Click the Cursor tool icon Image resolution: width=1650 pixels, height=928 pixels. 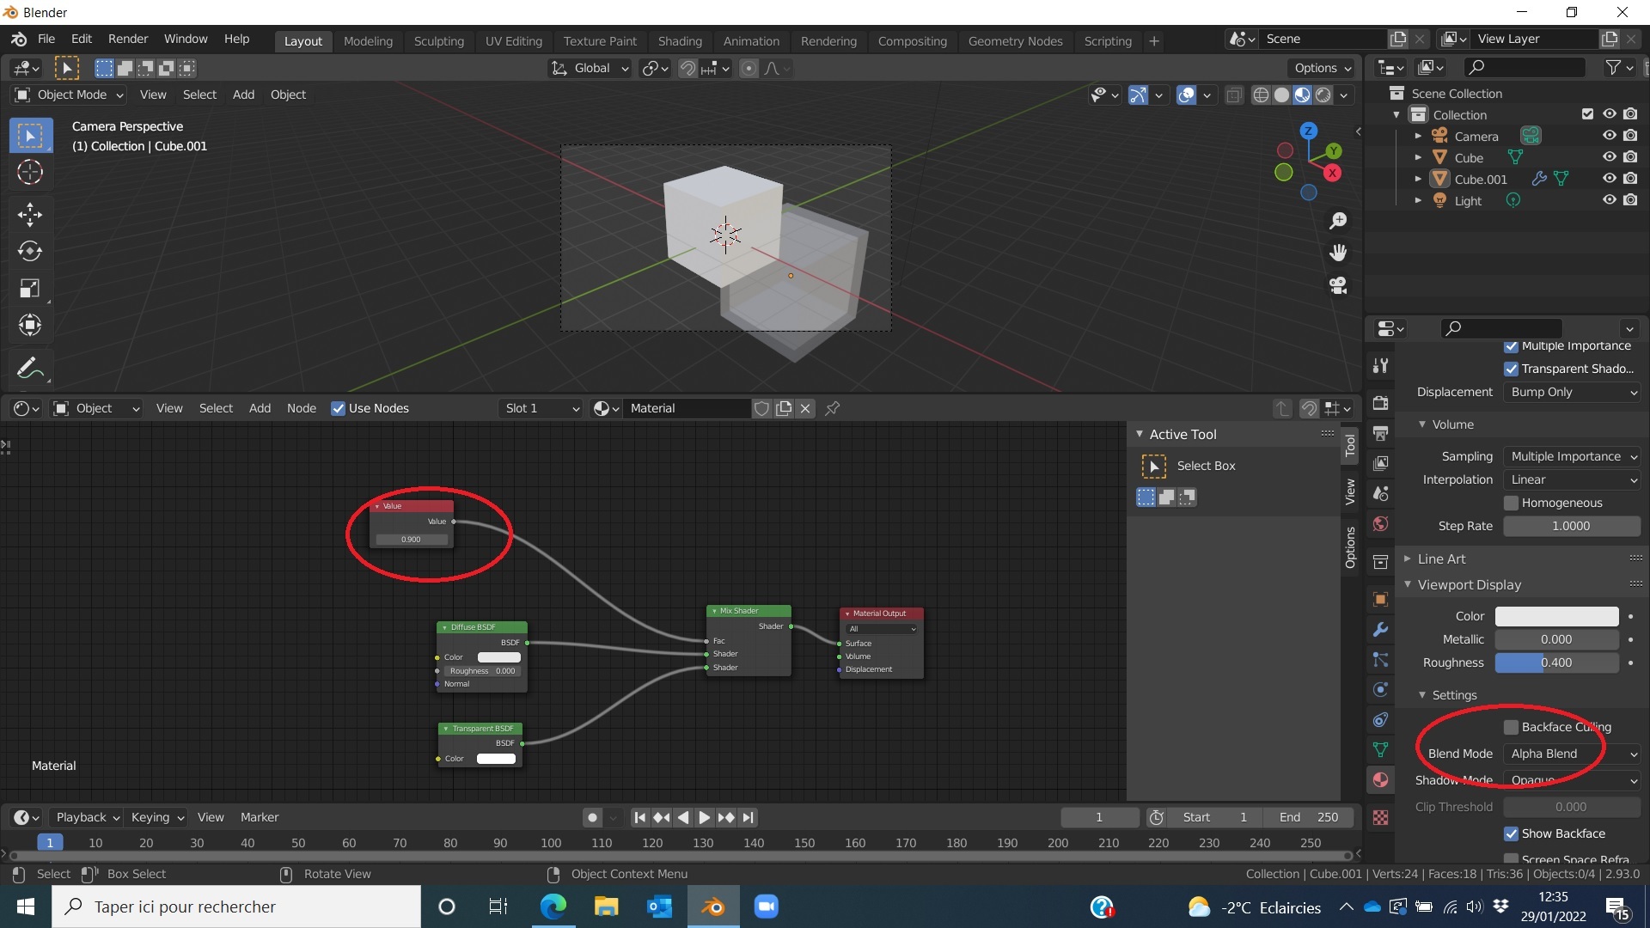coord(30,173)
